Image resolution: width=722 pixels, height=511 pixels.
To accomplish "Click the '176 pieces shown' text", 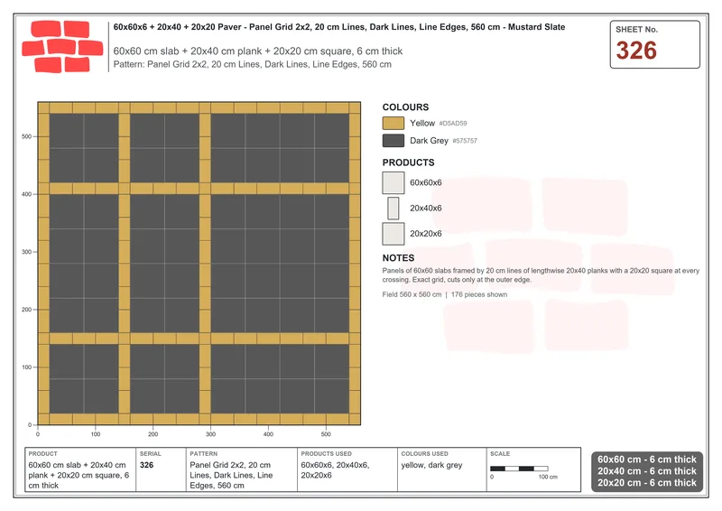I will click(x=479, y=294).
